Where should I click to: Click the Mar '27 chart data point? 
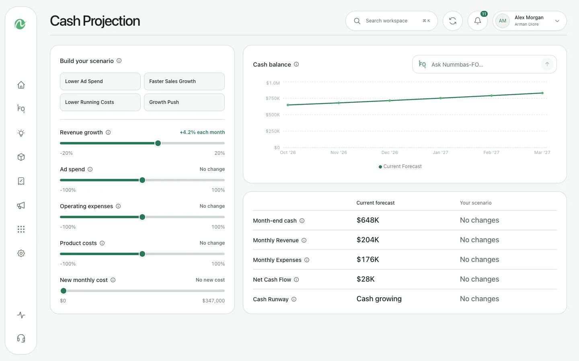click(542, 93)
